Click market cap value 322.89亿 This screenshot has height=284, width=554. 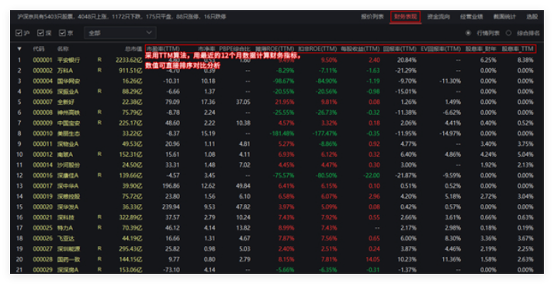tap(130, 217)
